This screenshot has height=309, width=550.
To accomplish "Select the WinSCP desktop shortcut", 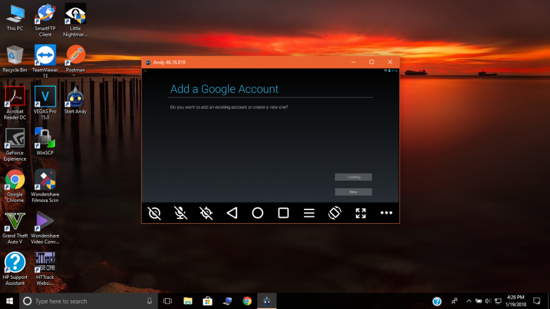I will click(x=45, y=141).
